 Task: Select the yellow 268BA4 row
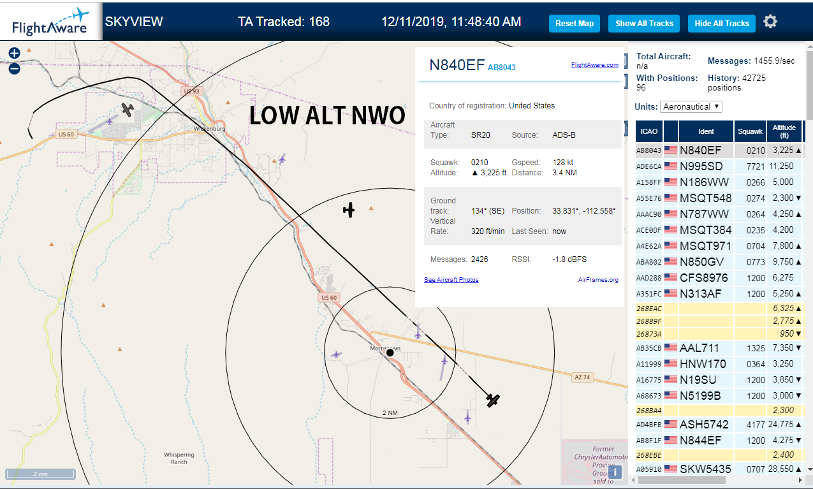[x=719, y=411]
